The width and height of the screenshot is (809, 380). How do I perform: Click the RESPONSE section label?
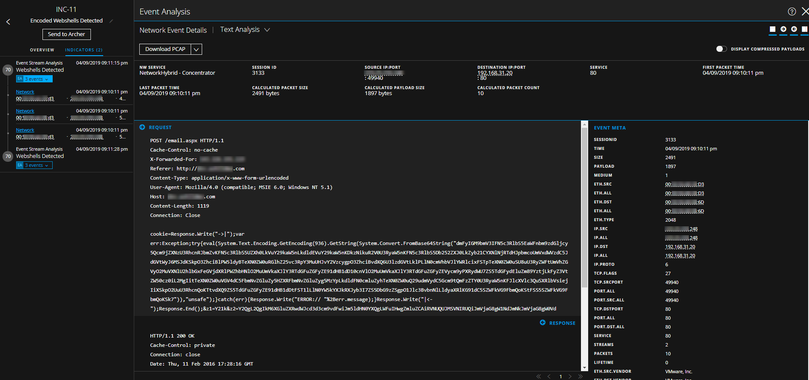tap(562, 323)
